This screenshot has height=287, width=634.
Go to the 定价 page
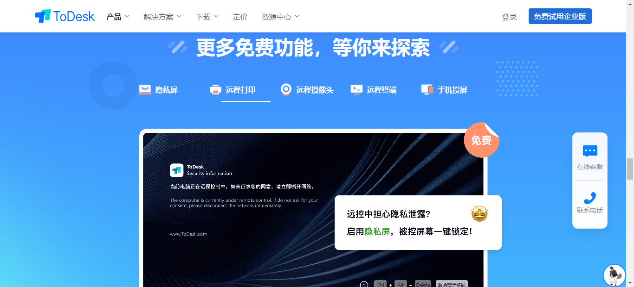[x=240, y=17]
